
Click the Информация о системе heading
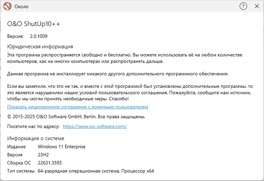click(36, 138)
